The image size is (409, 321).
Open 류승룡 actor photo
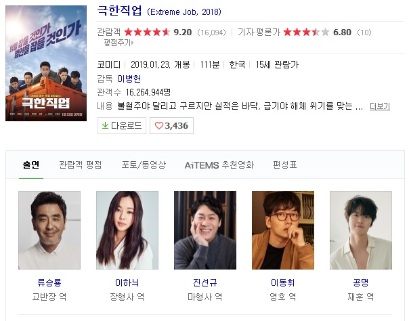point(49,230)
